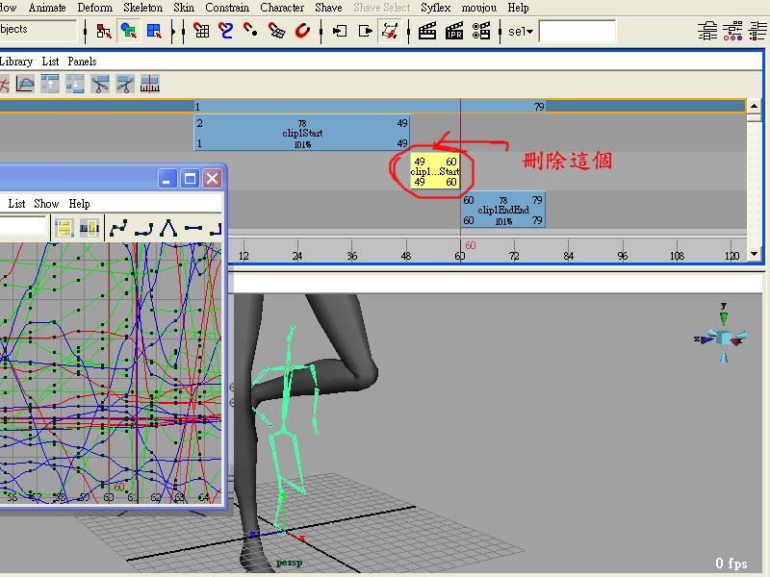Open Trax Editor Library menu

[x=15, y=62]
